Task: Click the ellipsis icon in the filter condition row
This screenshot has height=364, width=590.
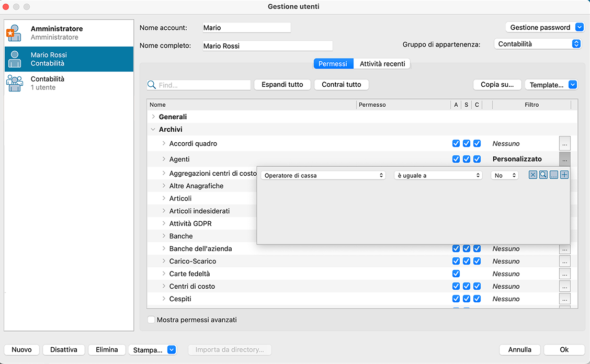Action: [x=554, y=175]
